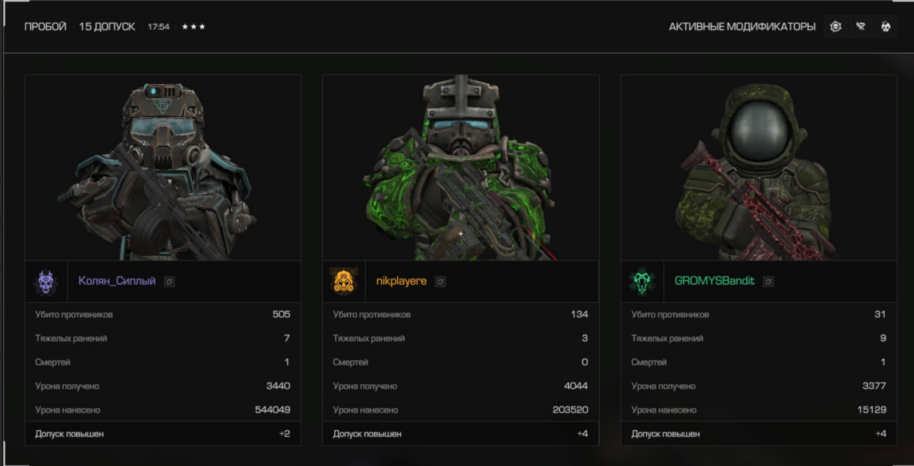
Task: Open the GROMYSBandit player profile name
Action: pos(714,281)
